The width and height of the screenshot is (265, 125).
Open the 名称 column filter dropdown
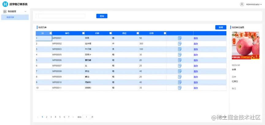coord(111,33)
